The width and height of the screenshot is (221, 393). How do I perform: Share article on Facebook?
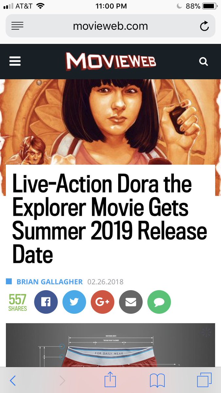(46, 302)
